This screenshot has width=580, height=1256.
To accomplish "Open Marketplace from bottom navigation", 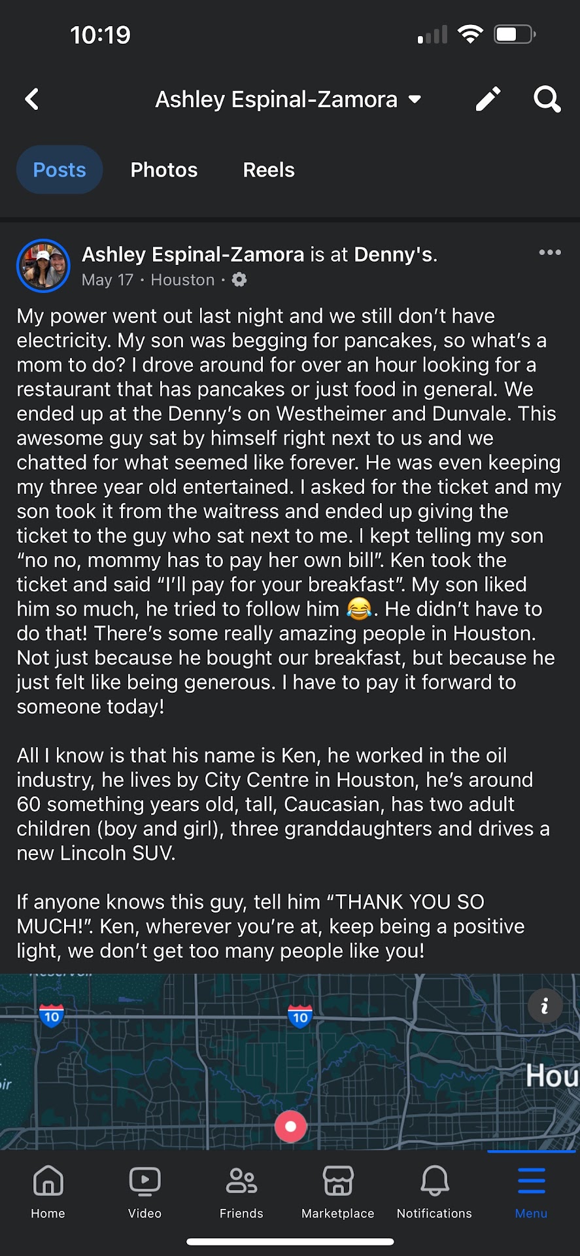I will 337,1192.
